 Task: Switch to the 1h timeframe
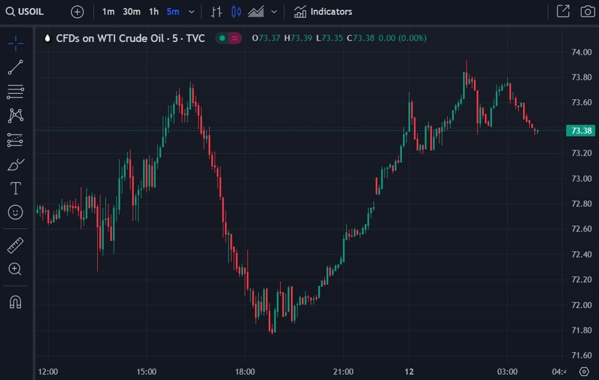click(154, 12)
